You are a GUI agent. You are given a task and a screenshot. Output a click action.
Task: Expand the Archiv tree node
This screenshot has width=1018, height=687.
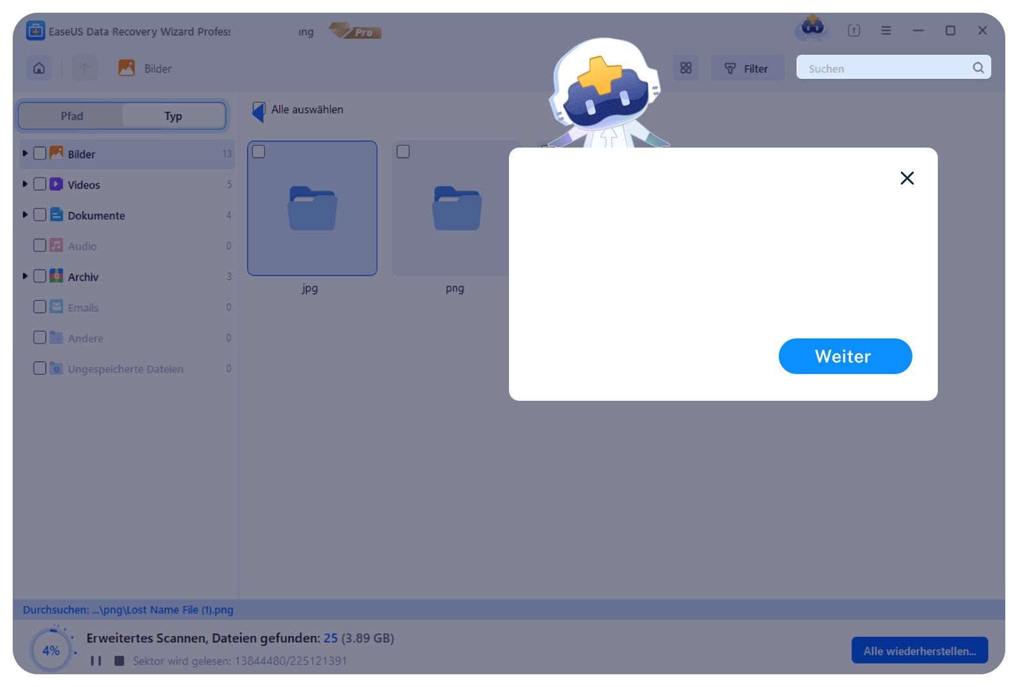pyautogui.click(x=25, y=276)
